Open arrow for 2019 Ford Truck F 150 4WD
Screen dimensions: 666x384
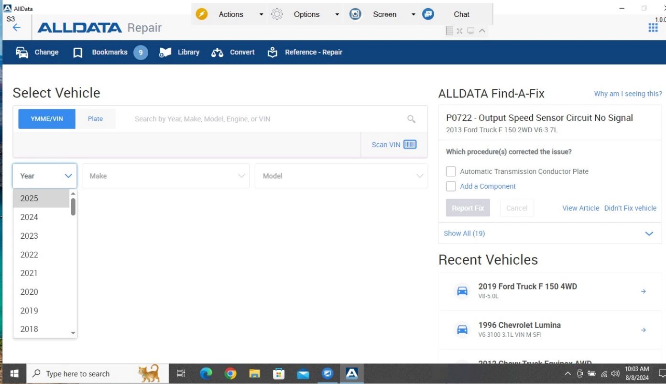coord(644,291)
